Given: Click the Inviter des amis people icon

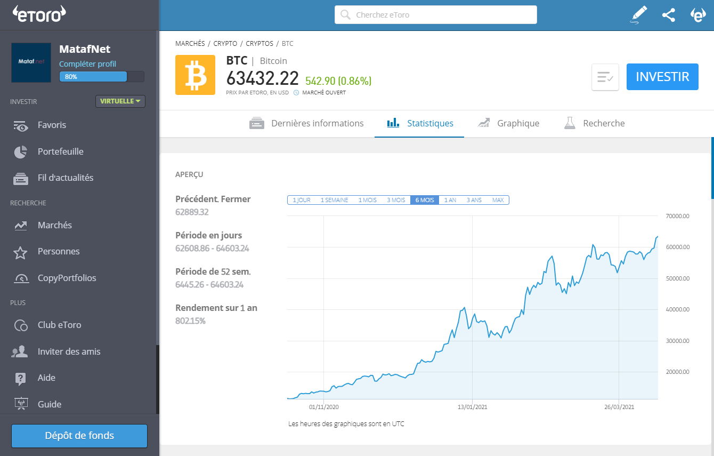Looking at the screenshot, I should (20, 352).
